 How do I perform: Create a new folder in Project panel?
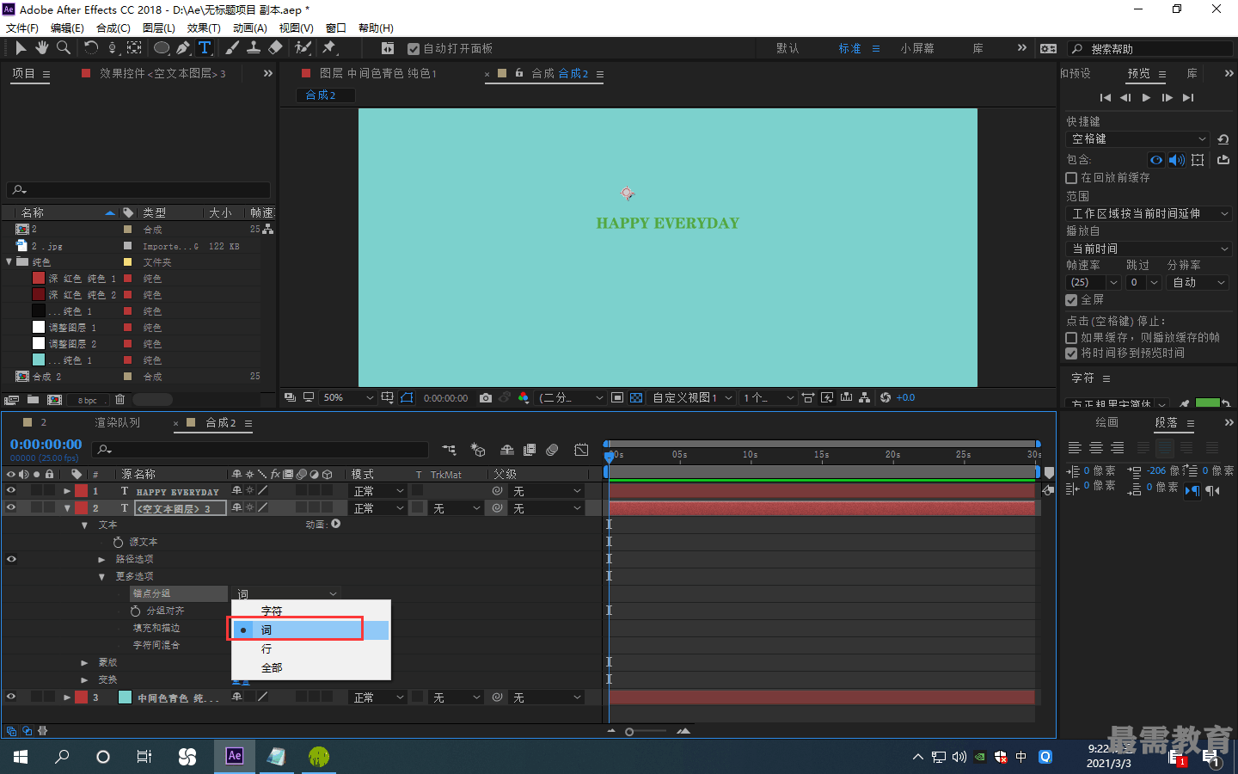(33, 400)
